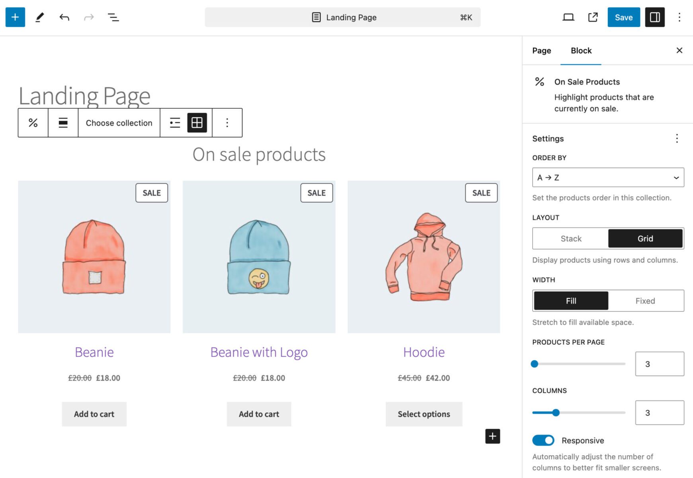The width and height of the screenshot is (693, 478).
Task: Switch to the Page tab
Action: click(x=541, y=51)
